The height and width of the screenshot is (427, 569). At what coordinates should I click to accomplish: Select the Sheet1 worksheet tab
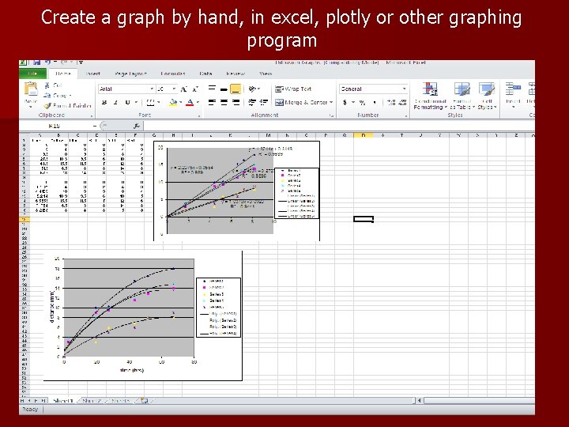point(62,400)
